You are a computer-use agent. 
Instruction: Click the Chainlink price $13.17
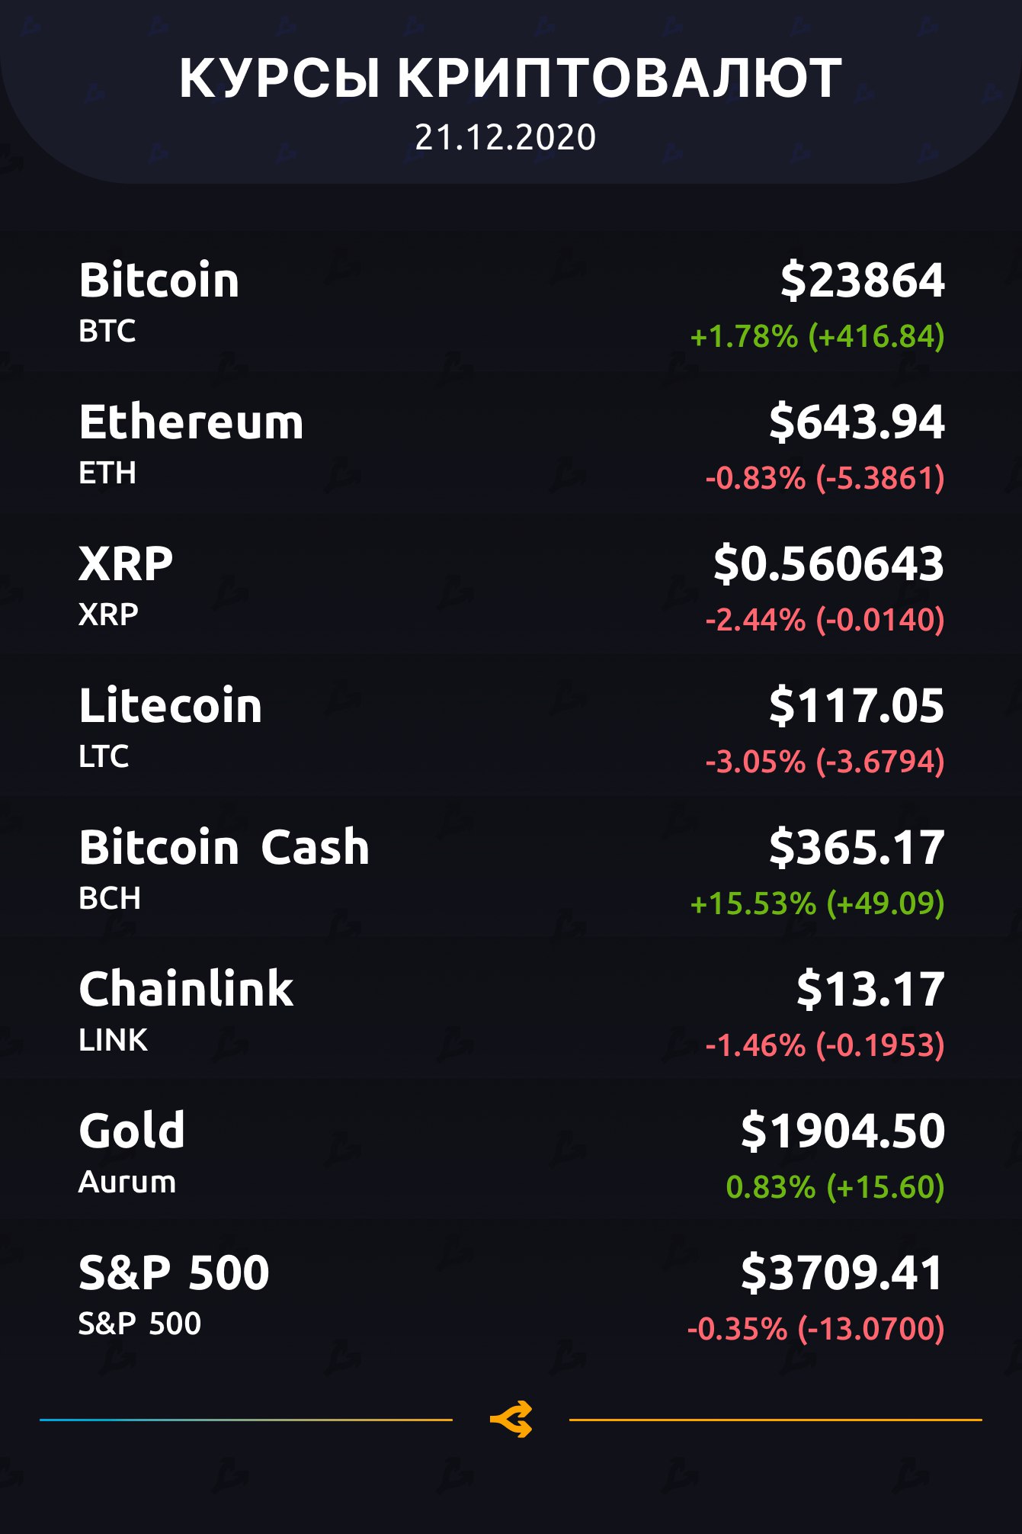click(870, 989)
